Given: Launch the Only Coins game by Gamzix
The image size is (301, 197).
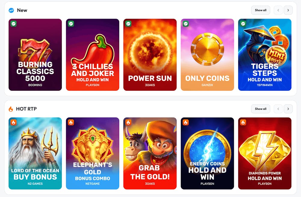Looking at the screenshot, I should pos(207,55).
